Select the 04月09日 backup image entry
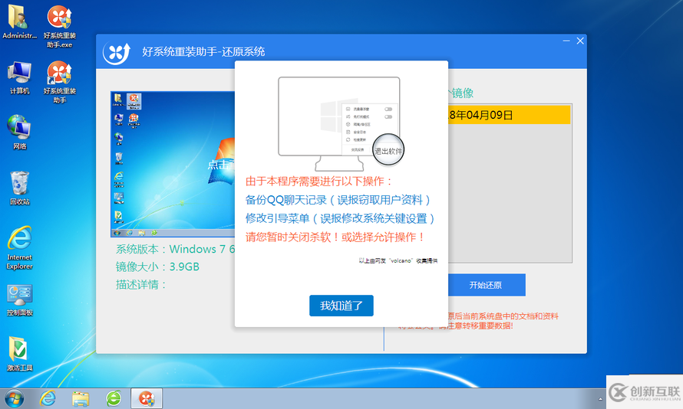 [x=510, y=115]
